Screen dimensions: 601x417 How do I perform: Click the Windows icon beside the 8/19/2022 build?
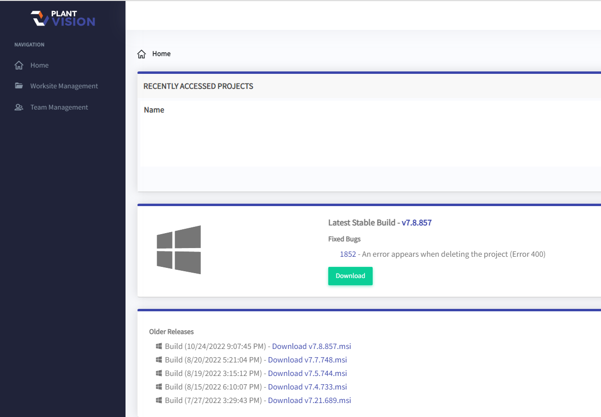tap(158, 373)
